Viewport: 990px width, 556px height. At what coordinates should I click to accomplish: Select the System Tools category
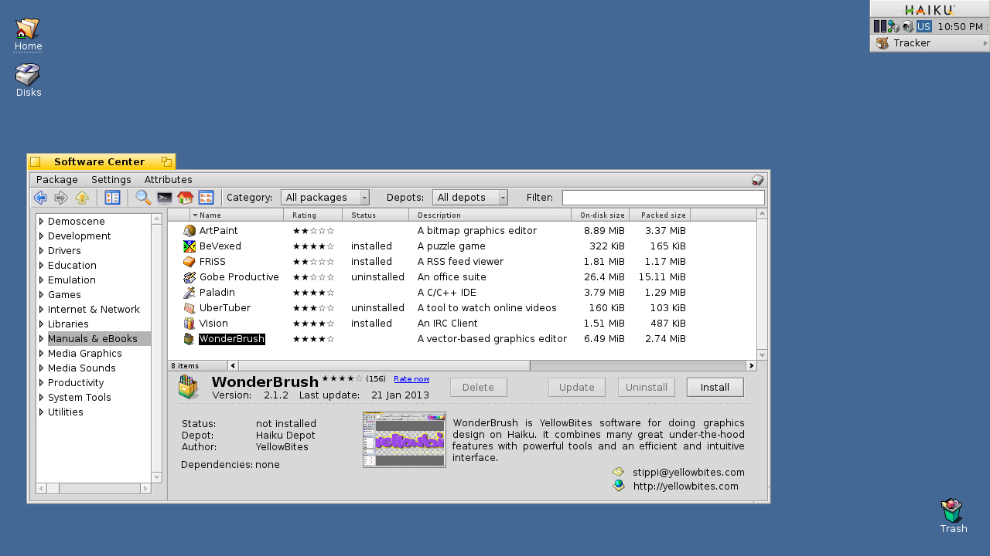(80, 398)
